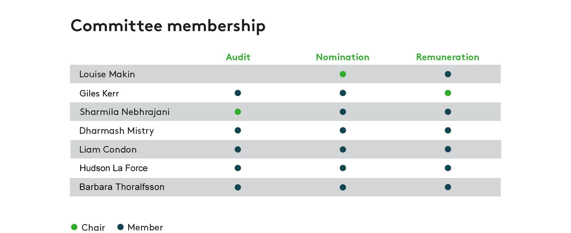Screen dimensions: 571x233
Task: Click Hudson La Force's Audit member dot
Action: [x=238, y=168]
